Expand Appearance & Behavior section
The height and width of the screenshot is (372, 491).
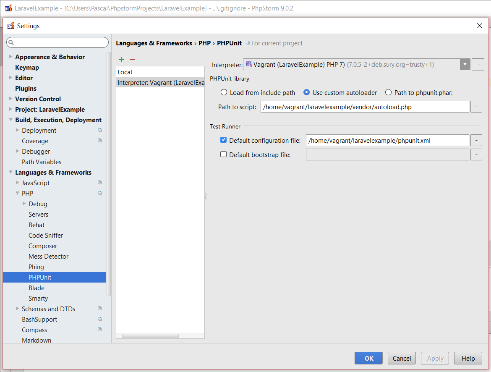pos(10,57)
